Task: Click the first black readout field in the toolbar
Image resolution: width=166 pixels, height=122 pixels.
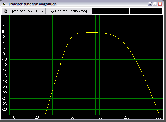Action: (x=111, y=11)
